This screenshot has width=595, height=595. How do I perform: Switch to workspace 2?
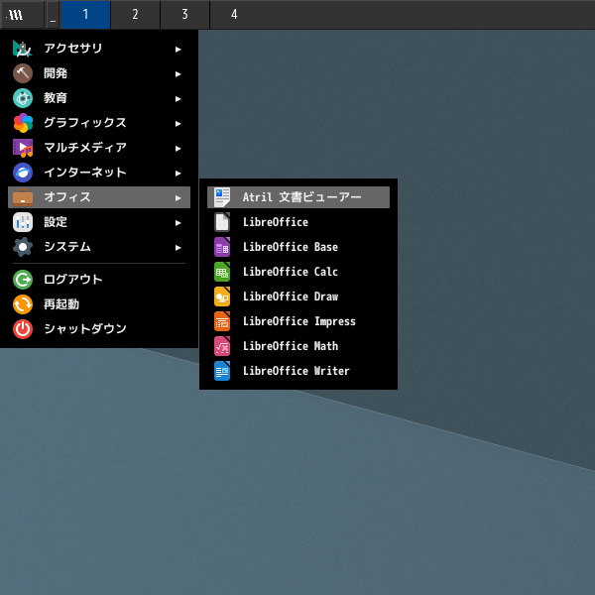[135, 15]
